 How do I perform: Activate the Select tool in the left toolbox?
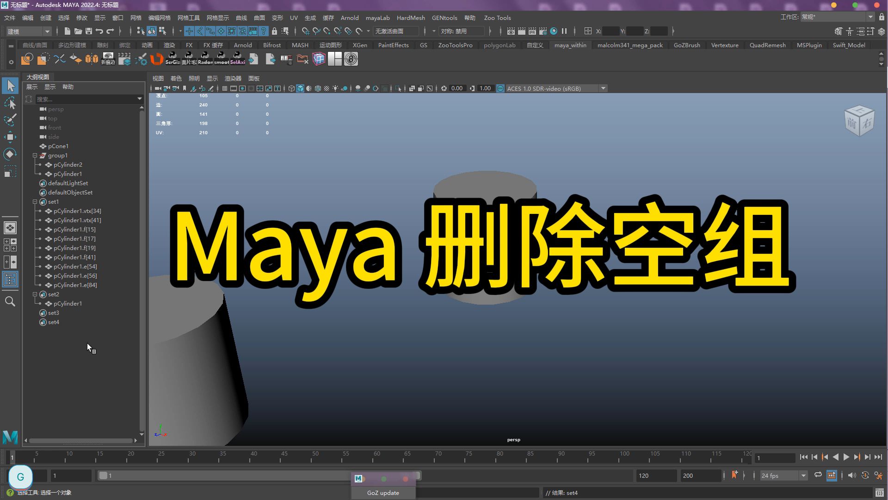10,86
